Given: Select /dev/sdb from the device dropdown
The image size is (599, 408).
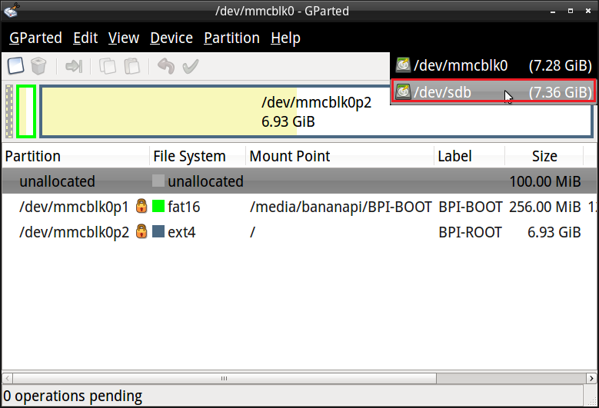Looking at the screenshot, I should [493, 92].
